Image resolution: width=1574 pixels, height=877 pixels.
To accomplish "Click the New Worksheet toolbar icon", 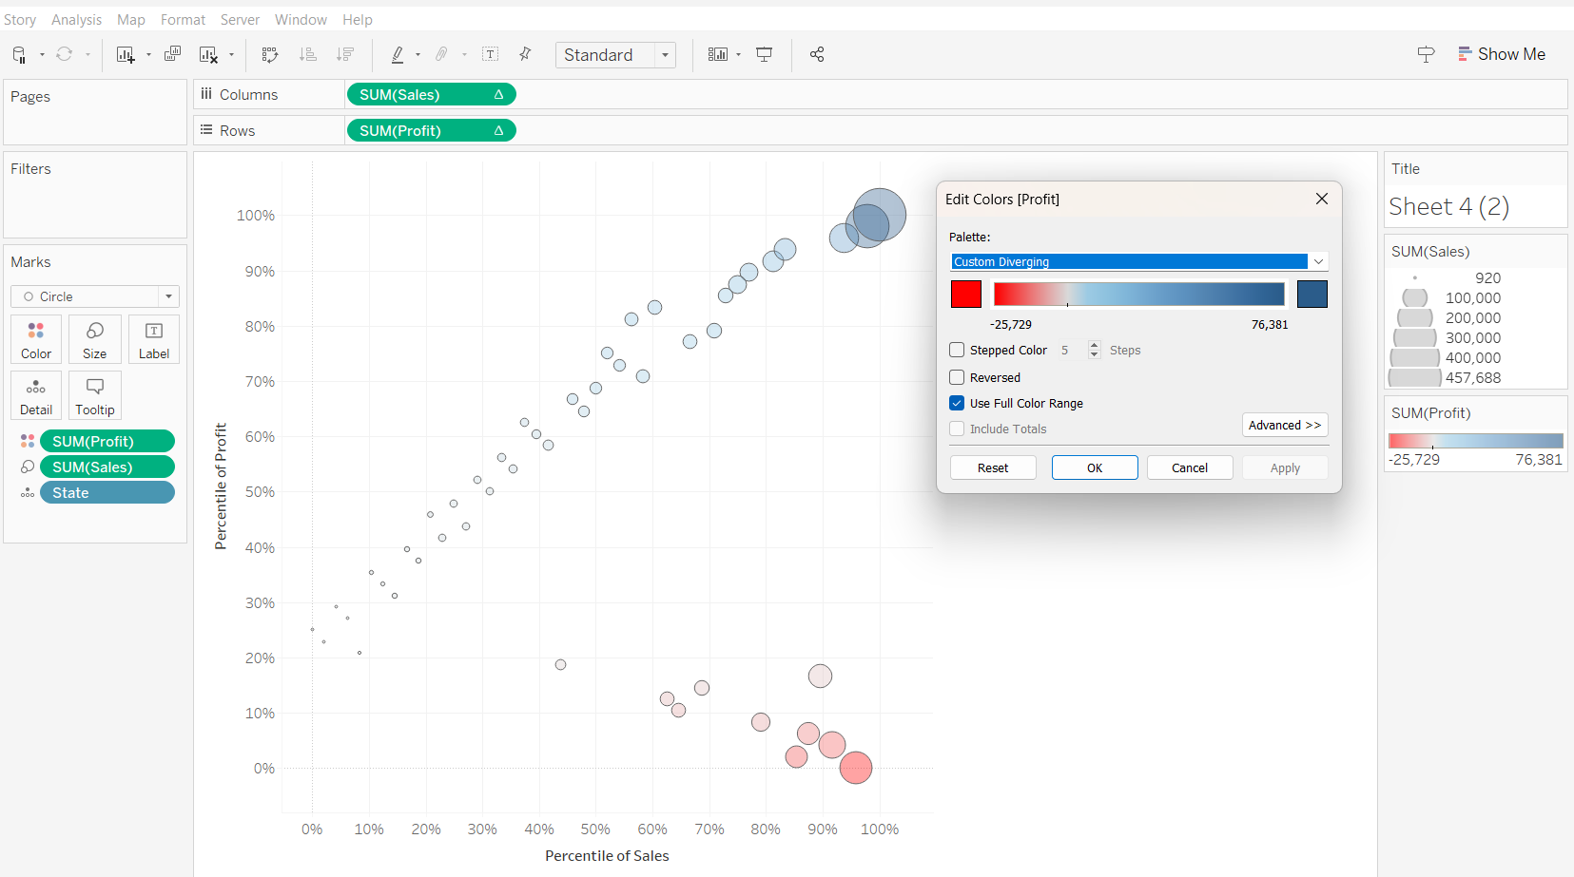I will tap(125, 55).
